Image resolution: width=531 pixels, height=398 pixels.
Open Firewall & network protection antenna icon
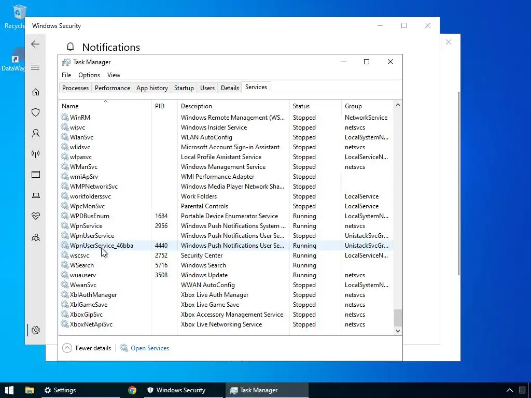36,154
